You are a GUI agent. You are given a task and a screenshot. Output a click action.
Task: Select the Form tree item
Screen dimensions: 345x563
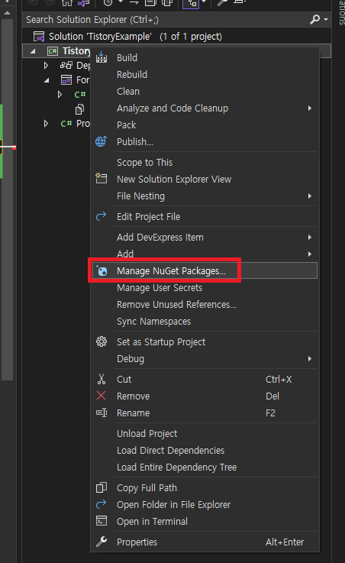[75, 79]
